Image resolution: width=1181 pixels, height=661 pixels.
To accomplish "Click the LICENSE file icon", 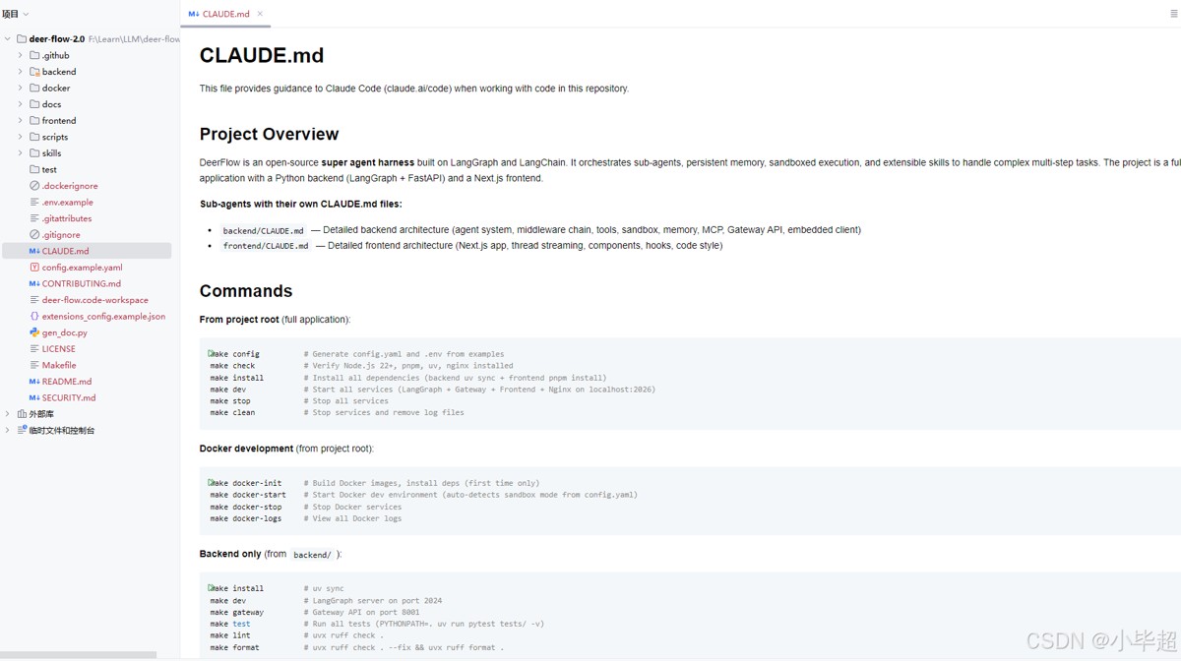I will coord(34,348).
